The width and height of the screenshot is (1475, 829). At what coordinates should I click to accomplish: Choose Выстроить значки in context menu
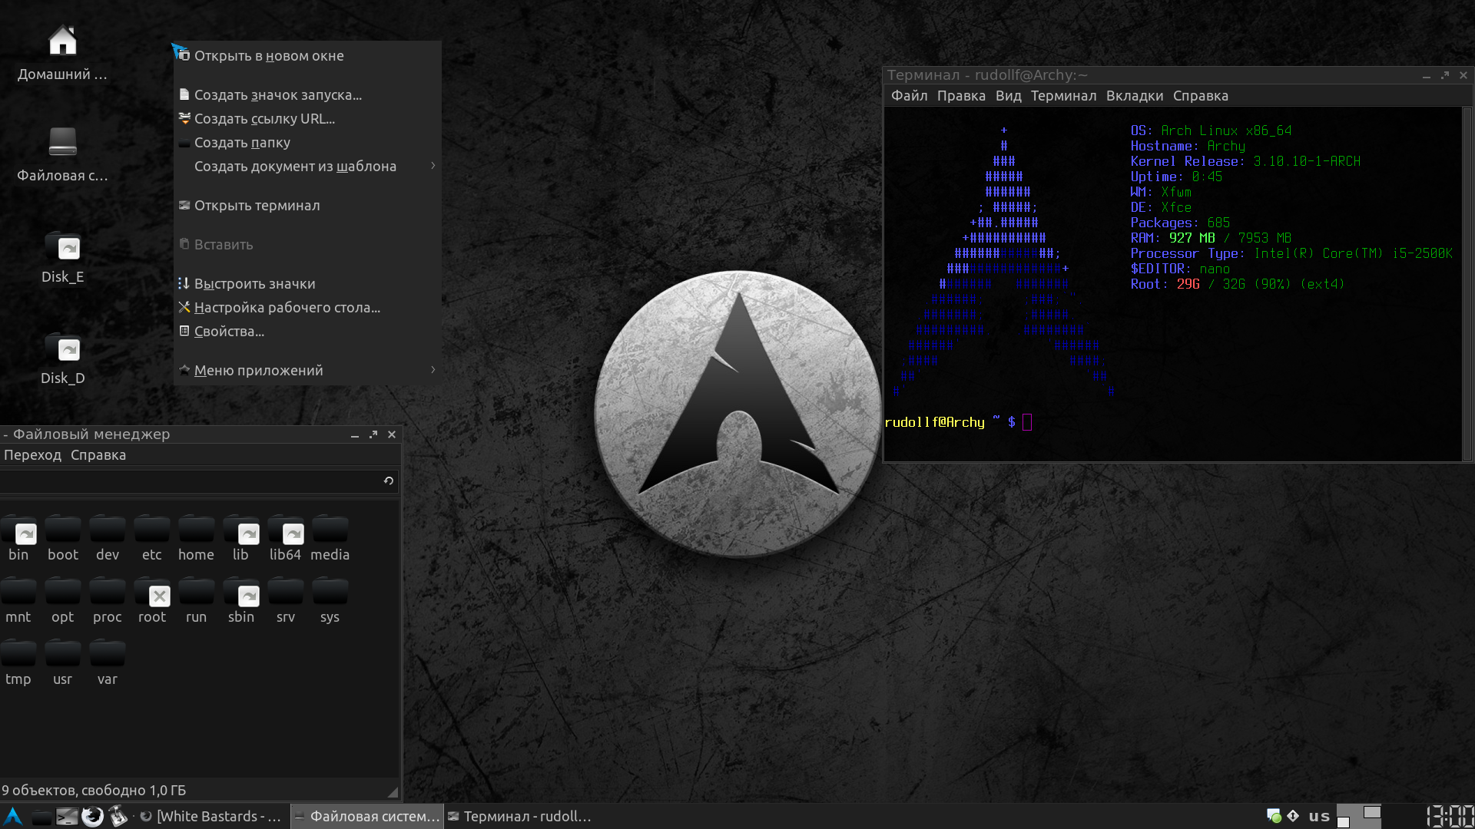pos(307,283)
